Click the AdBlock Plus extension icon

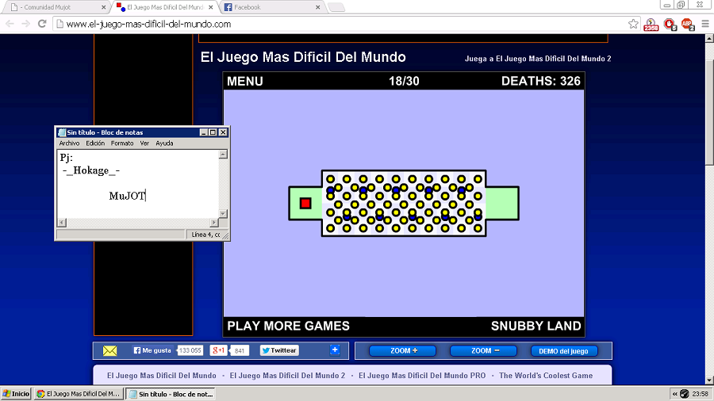(687, 24)
